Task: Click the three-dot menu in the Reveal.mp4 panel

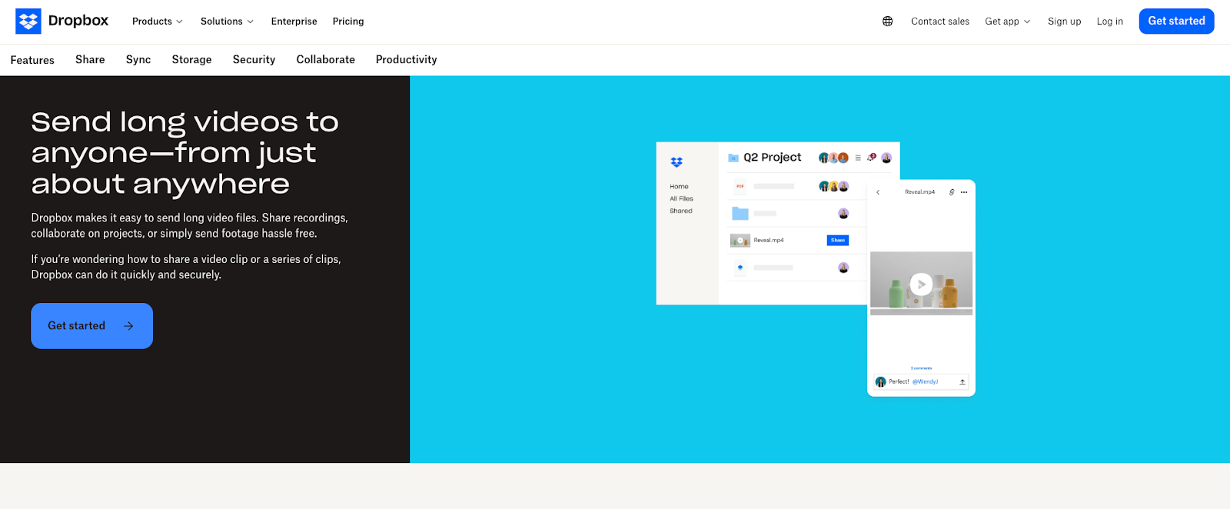Action: tap(964, 192)
